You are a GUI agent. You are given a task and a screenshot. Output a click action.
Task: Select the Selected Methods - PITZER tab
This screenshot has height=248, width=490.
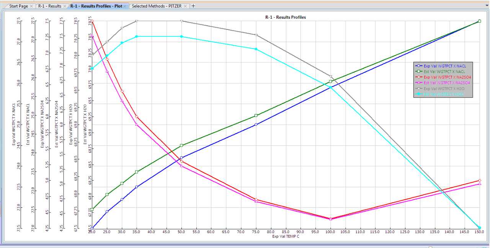[156, 6]
